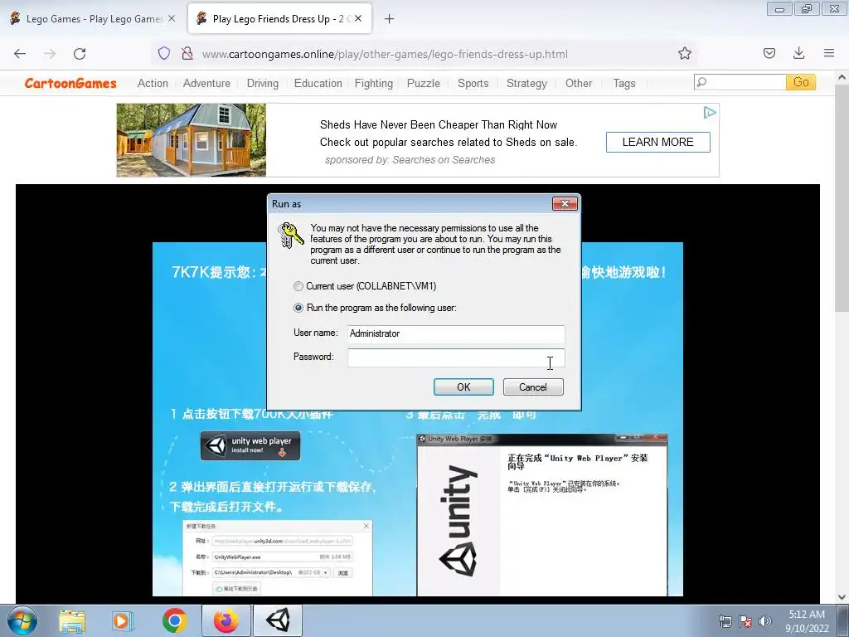
Task: Open the Education games category
Action: pos(318,84)
